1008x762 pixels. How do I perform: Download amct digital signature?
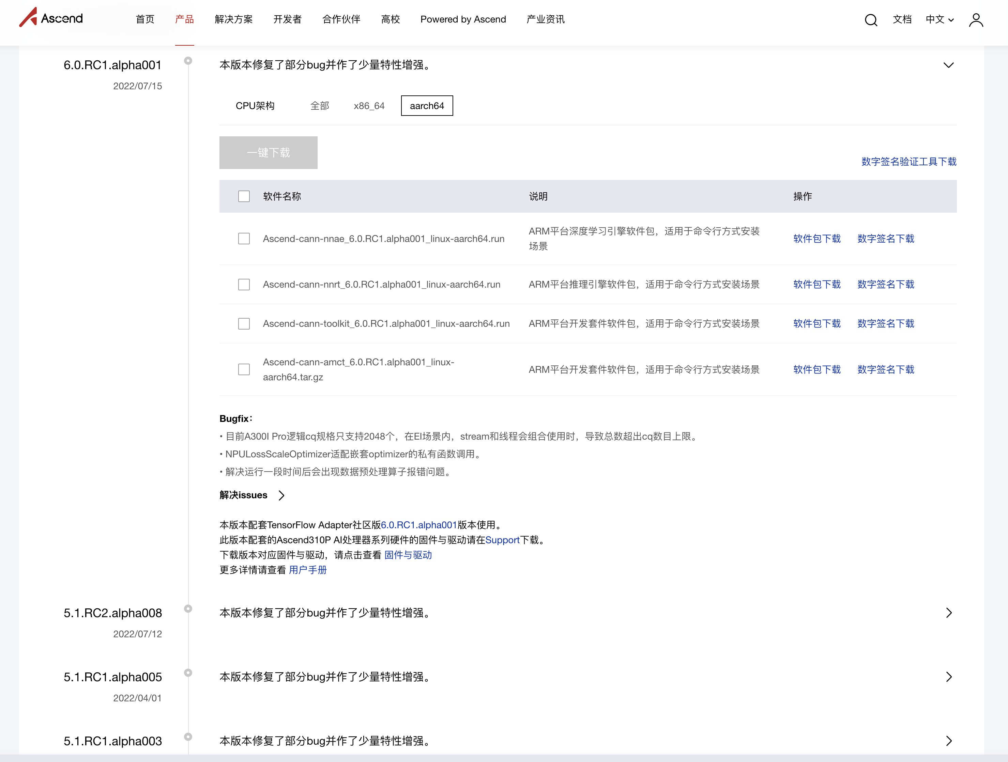point(886,370)
